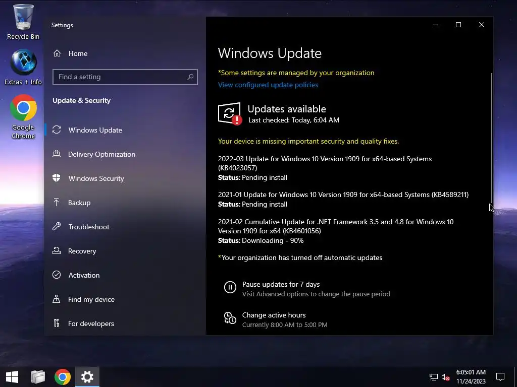Select the Google Chrome desktop shortcut

[23, 117]
